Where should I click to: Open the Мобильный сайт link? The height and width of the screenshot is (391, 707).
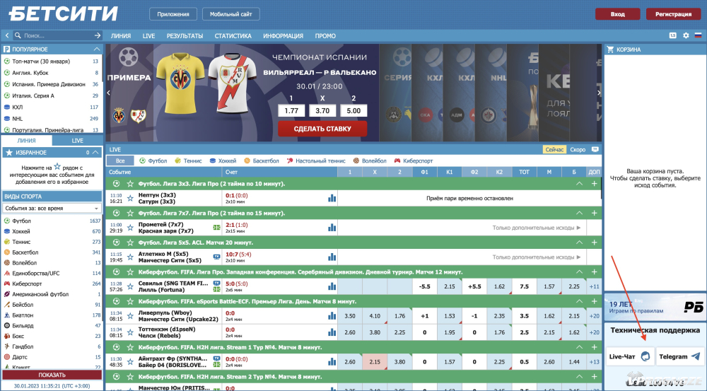(x=231, y=14)
